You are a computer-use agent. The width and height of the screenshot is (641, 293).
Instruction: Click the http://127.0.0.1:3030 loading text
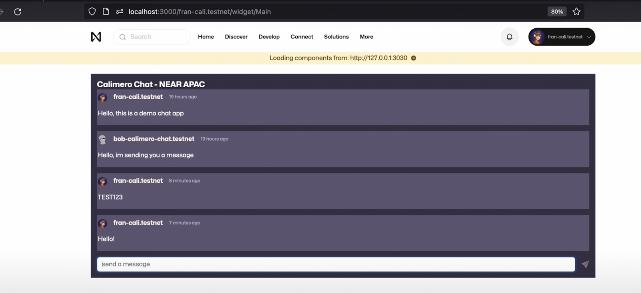pos(379,58)
